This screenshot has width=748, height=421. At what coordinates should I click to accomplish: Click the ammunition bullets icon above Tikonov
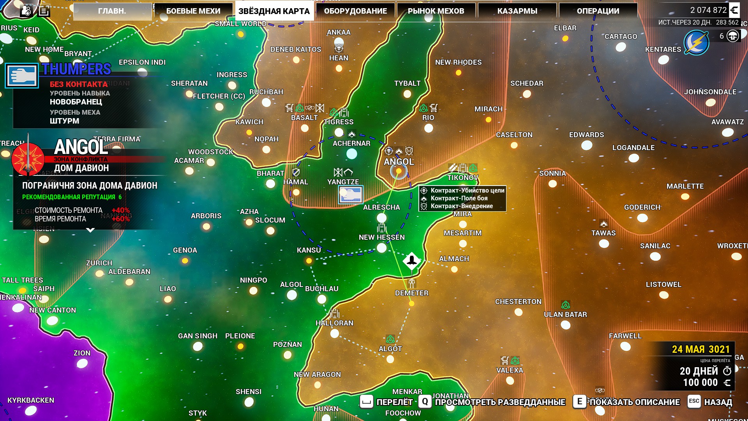coord(453,168)
